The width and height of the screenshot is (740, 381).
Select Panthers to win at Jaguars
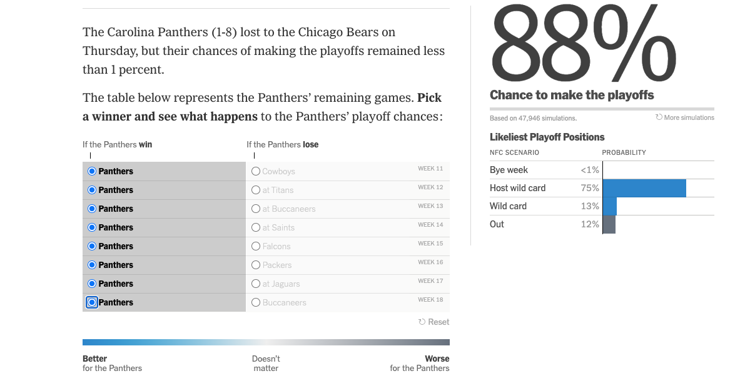92,283
